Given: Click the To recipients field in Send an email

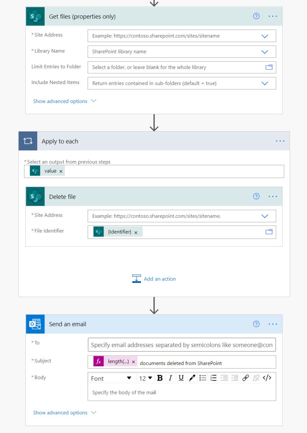Looking at the screenshot, I should (182, 345).
